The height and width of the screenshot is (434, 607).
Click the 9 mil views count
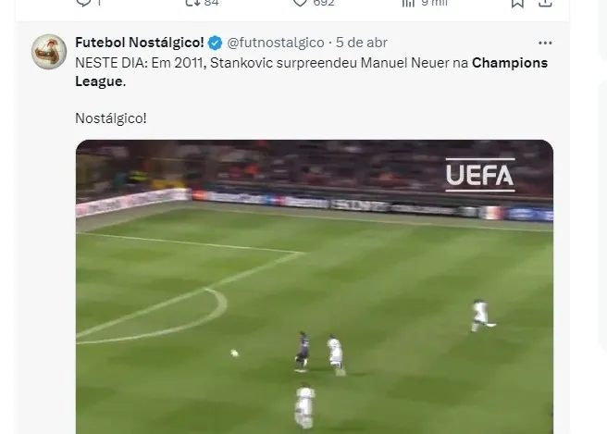[434, 3]
